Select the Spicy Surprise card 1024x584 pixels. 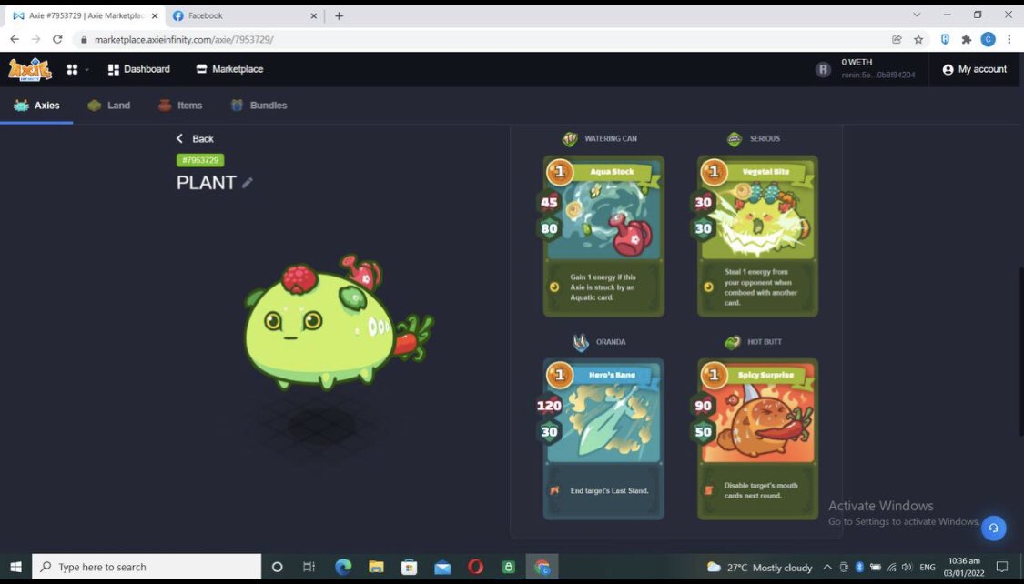757,439
